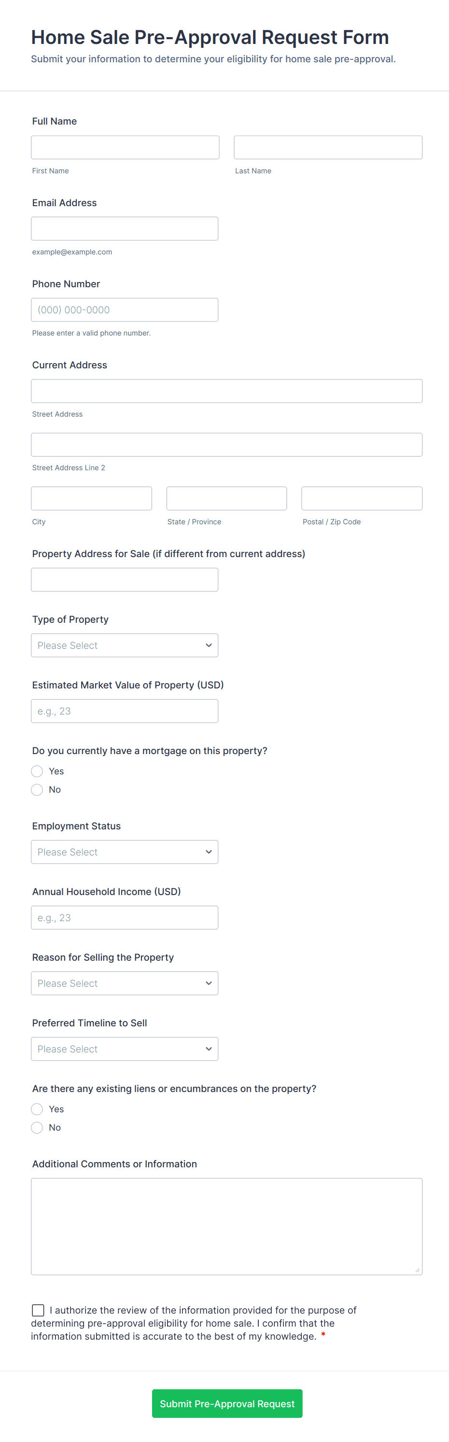The image size is (449, 1442).
Task: Open the Type of Property dropdown
Action: 124,645
